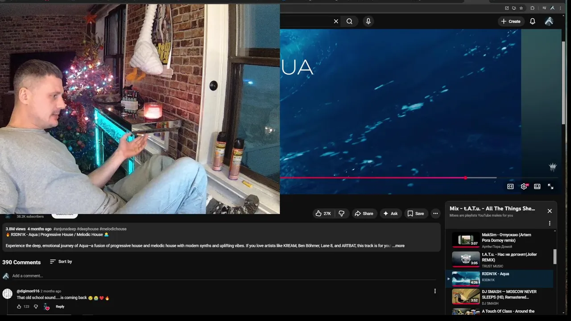
Task: Expand the description with ...more
Action: [x=398, y=246]
